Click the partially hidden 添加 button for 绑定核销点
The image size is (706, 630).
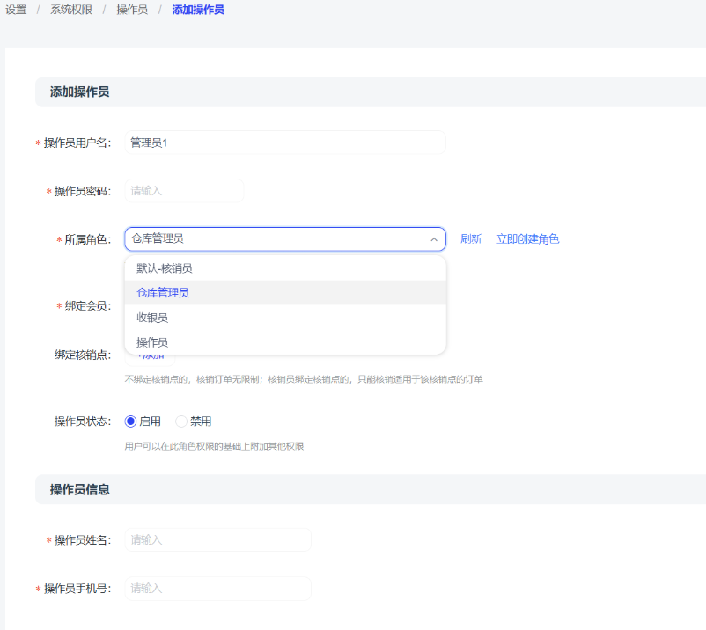click(151, 356)
